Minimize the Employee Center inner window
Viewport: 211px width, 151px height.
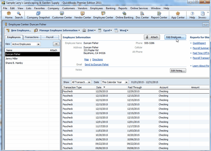205,25
